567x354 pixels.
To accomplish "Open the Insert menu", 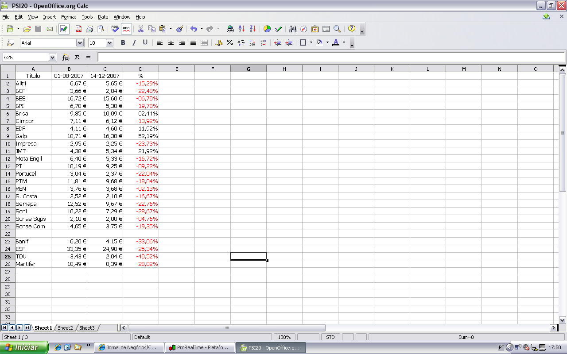I will pos(50,17).
